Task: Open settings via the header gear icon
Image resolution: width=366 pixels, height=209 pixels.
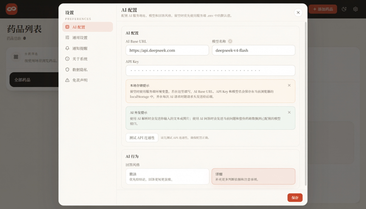Action: 355,9
